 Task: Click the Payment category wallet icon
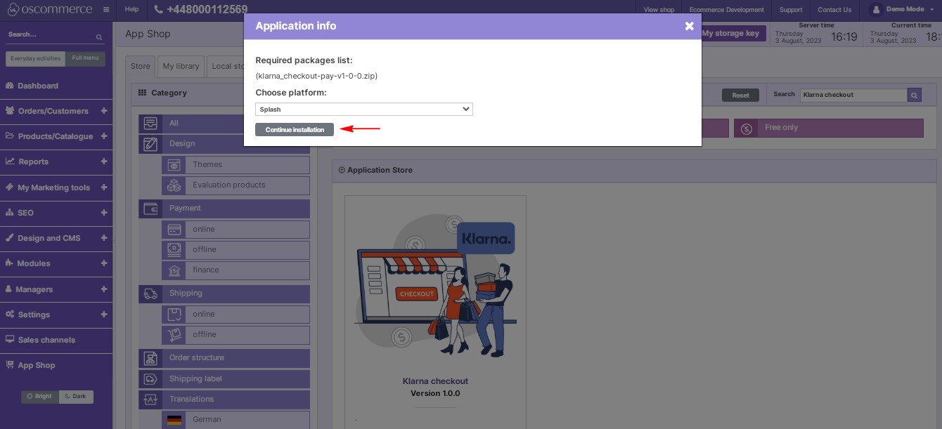pyautogui.click(x=150, y=209)
